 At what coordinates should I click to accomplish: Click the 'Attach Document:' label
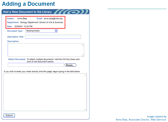pyautogui.click(x=17, y=59)
